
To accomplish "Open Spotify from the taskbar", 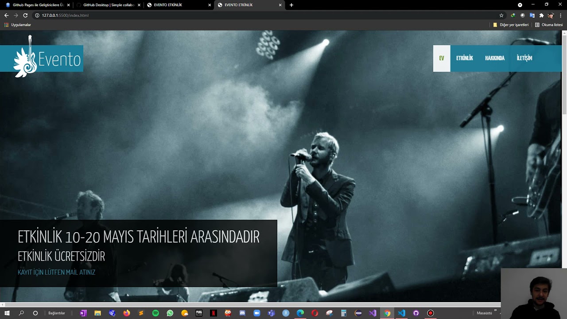I will [155, 313].
